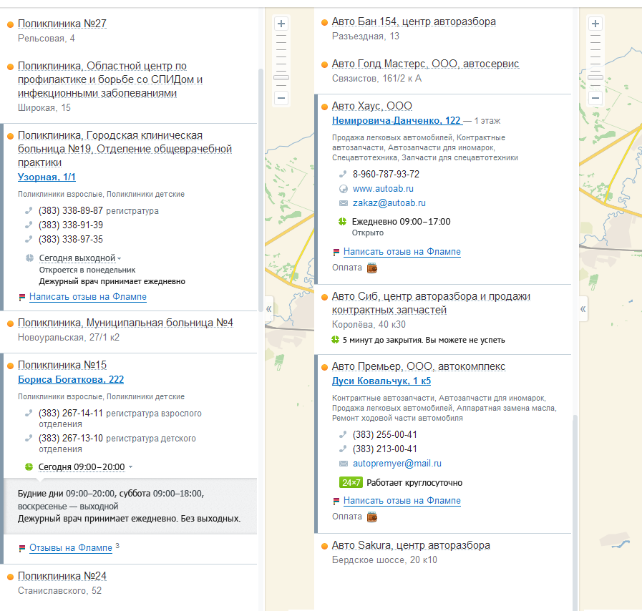The width and height of the screenshot is (642, 611).
Task: Select the address text Разъездная, 13
Action: tap(365, 36)
